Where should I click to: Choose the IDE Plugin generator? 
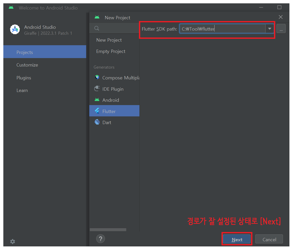114,89
